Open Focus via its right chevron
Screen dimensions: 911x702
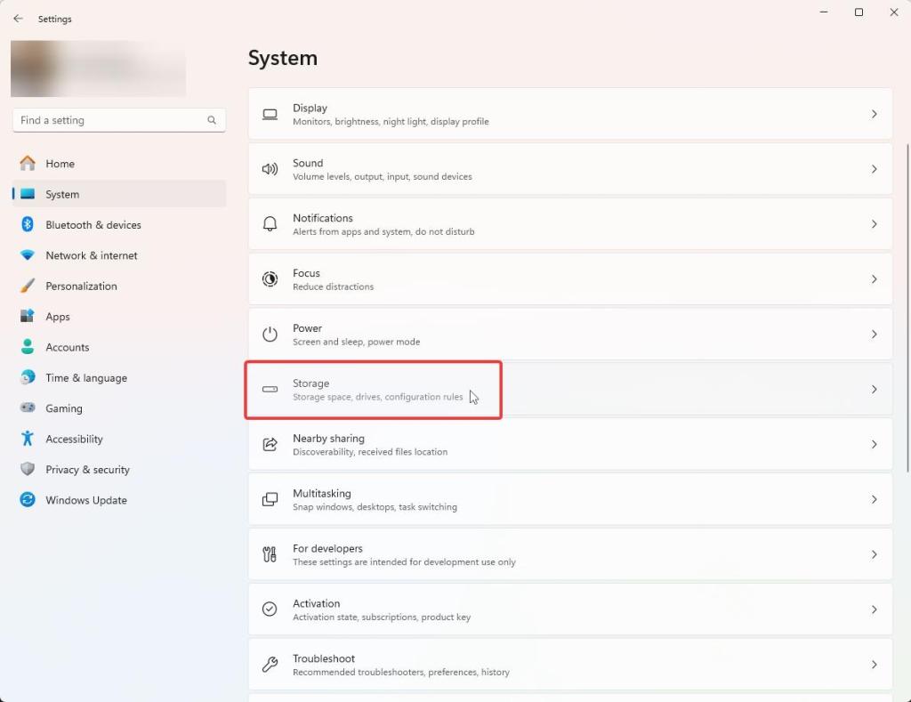[x=874, y=279]
